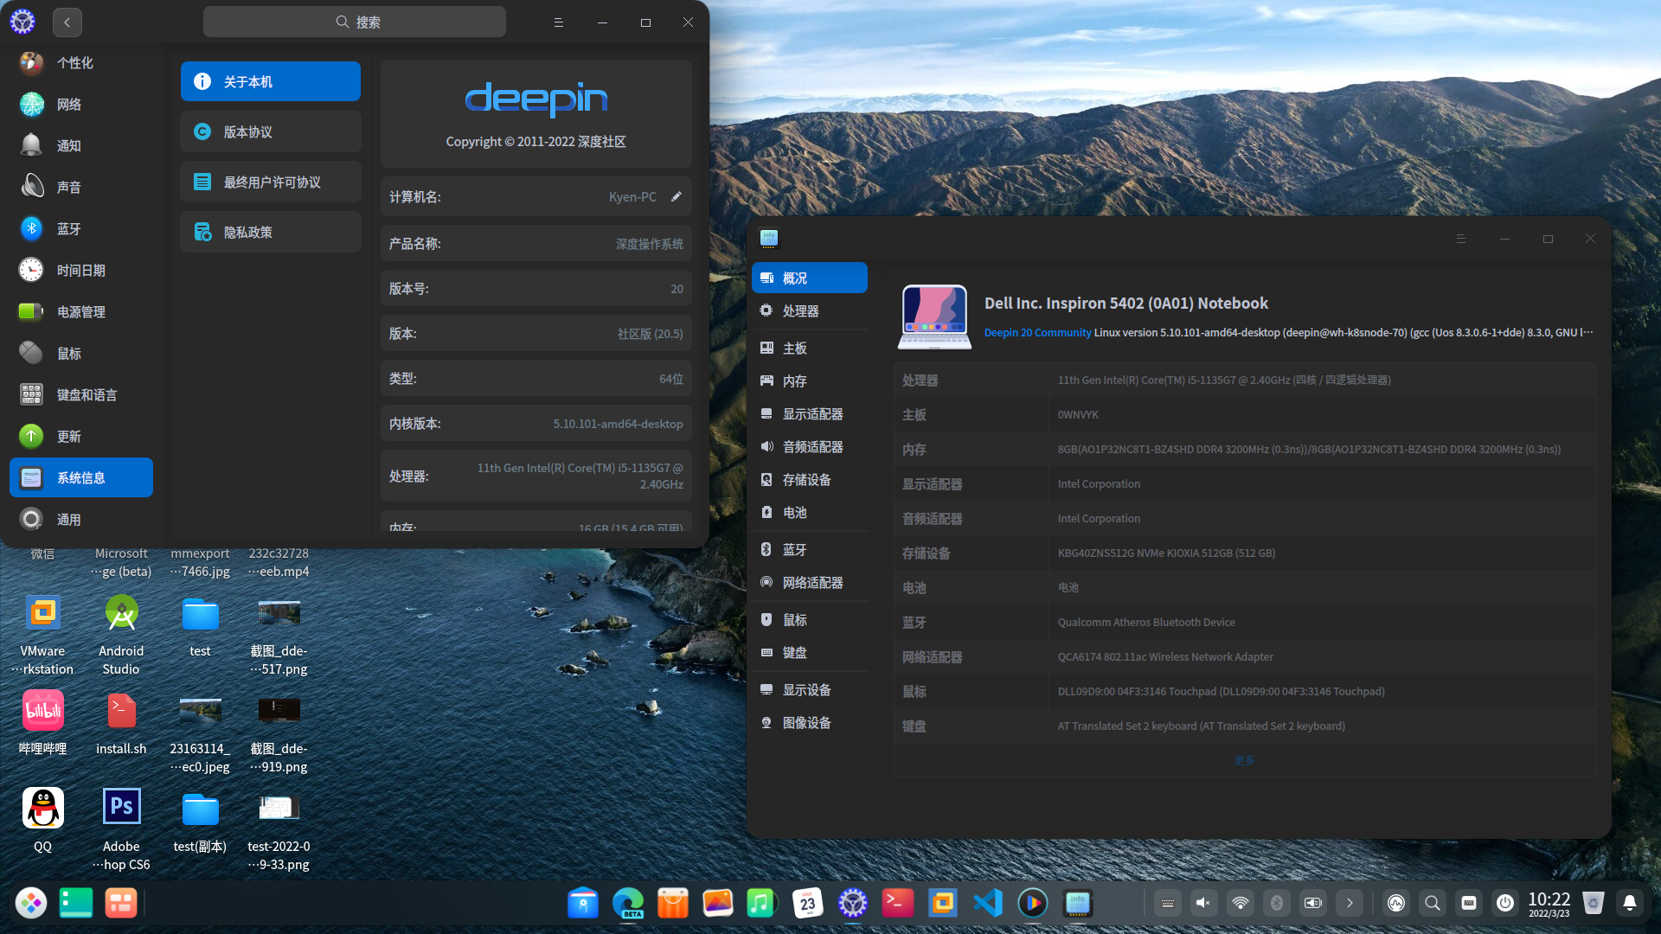Image resolution: width=1661 pixels, height=934 pixels.
Task: Unmute the speaker in the system tray
Action: (x=1203, y=902)
